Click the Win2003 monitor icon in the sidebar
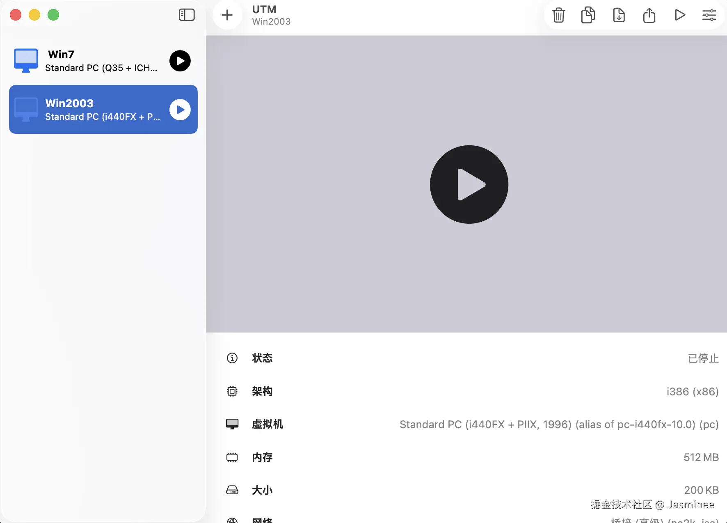The image size is (727, 523). (26, 110)
